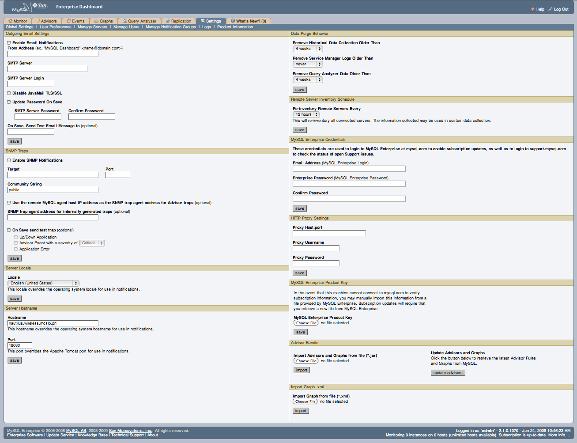Viewport: 577px width, 443px height.
Task: Click the Community String input field
Action: click(53, 190)
